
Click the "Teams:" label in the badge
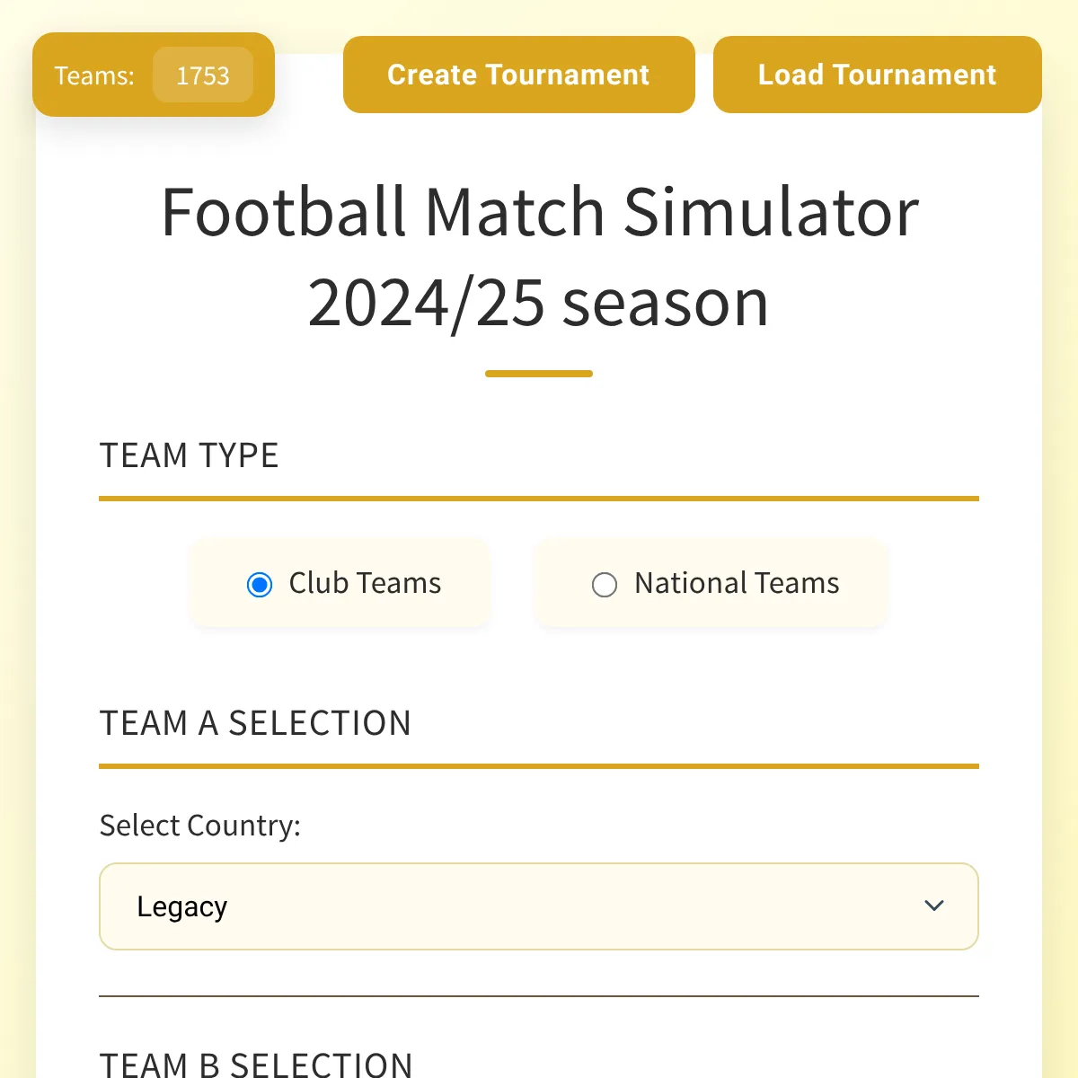(x=94, y=75)
